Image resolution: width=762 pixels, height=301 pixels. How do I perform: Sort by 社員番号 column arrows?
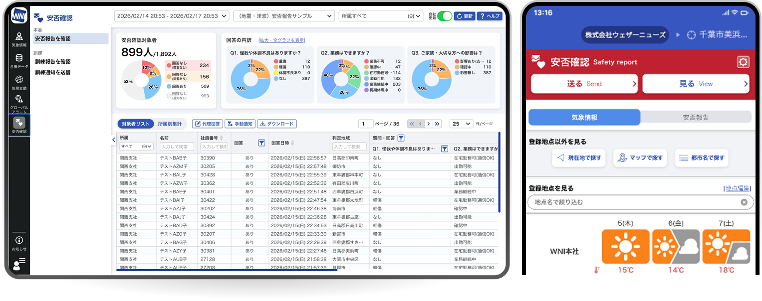222,138
